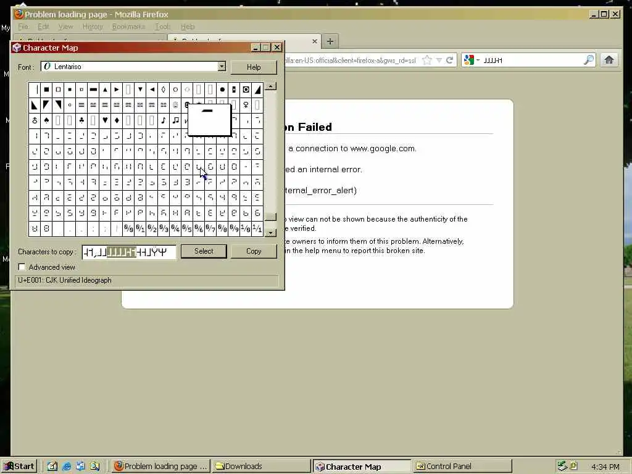Select the 1/1 fraction character
This screenshot has width=632, height=474.
257,228
